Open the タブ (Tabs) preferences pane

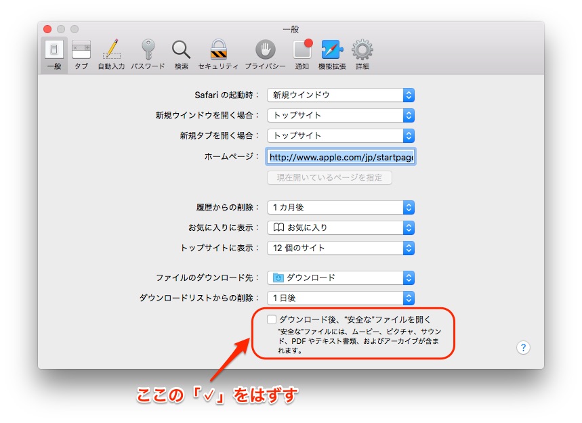(x=81, y=55)
